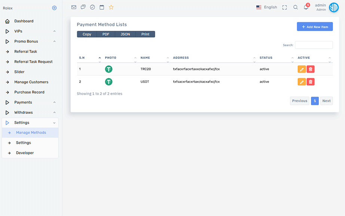Delete the USDT payment method

[x=311, y=82]
